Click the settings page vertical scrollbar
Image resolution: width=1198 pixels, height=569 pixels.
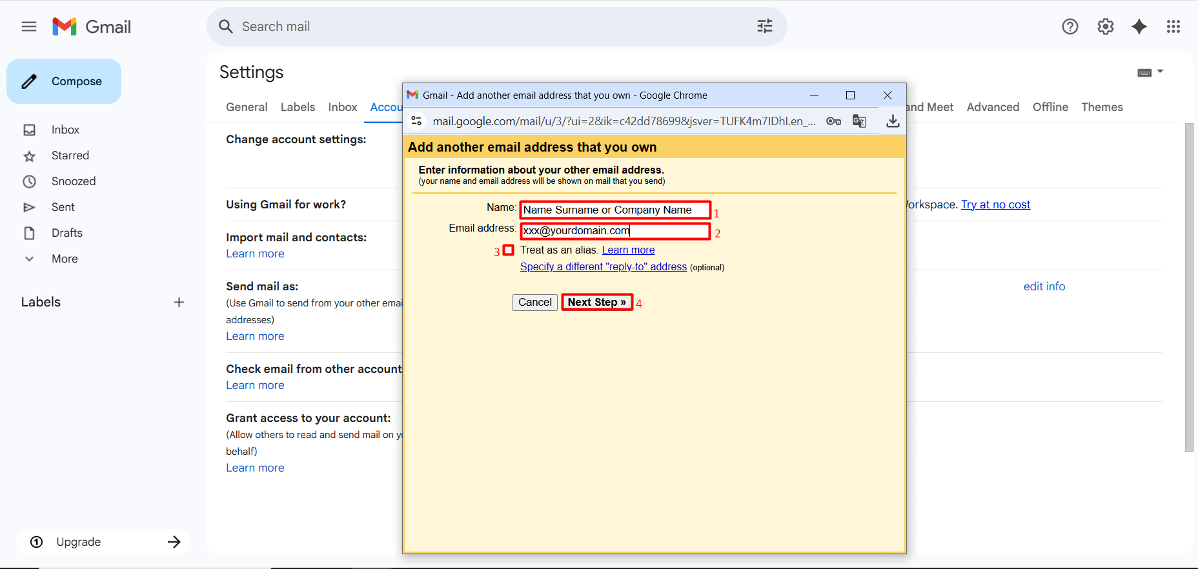(1189, 288)
